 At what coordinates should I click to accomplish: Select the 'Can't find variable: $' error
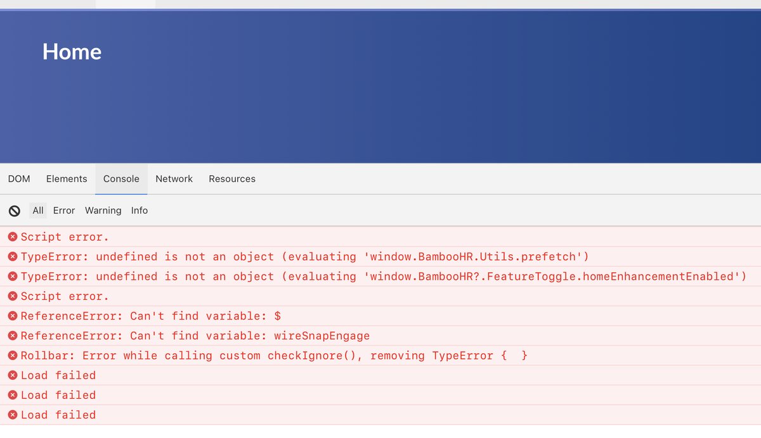(x=380, y=316)
